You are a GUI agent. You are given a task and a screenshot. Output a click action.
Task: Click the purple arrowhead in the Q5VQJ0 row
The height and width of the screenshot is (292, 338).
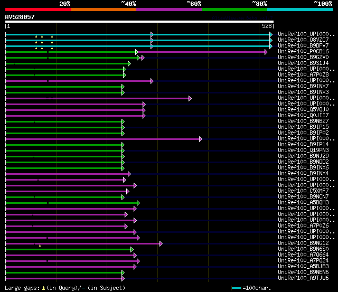144,110
